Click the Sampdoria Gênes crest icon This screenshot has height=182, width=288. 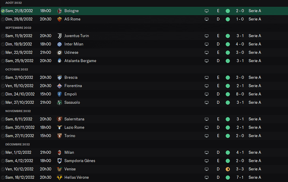pyautogui.click(x=59, y=161)
